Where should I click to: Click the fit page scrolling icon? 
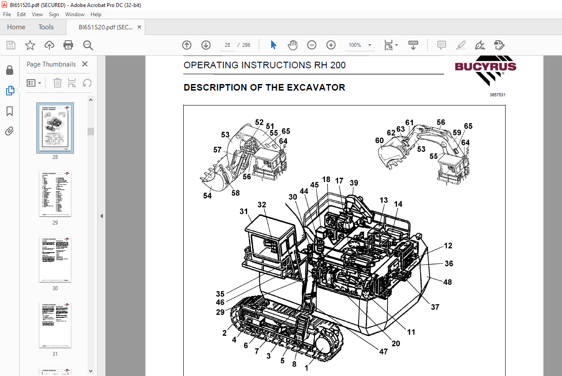(x=388, y=45)
